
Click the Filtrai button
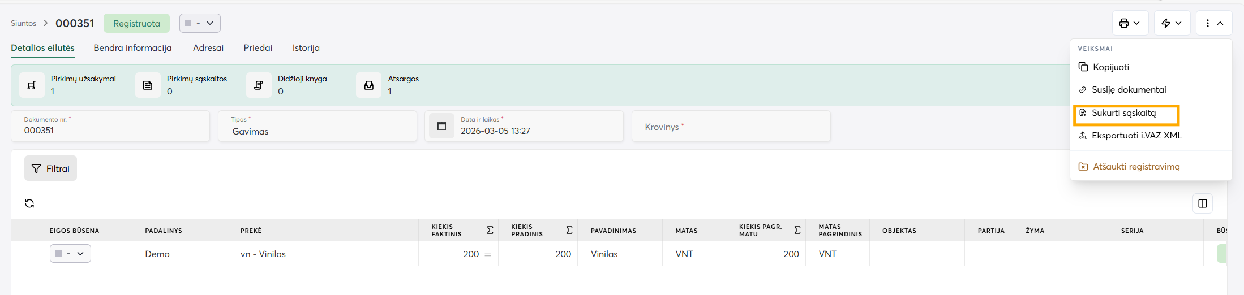click(x=50, y=168)
